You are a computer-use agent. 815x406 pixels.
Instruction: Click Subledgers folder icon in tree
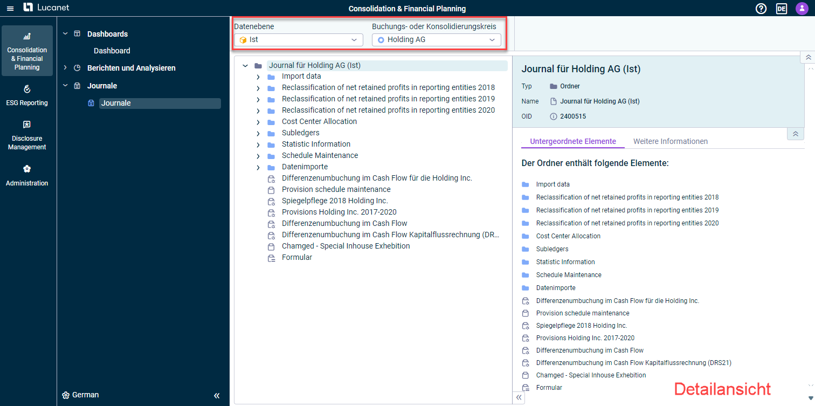click(x=271, y=133)
